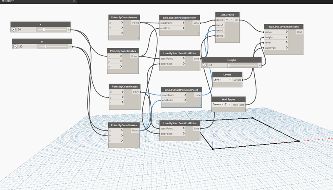Expand the Height slider settings chevron

click(205, 65)
